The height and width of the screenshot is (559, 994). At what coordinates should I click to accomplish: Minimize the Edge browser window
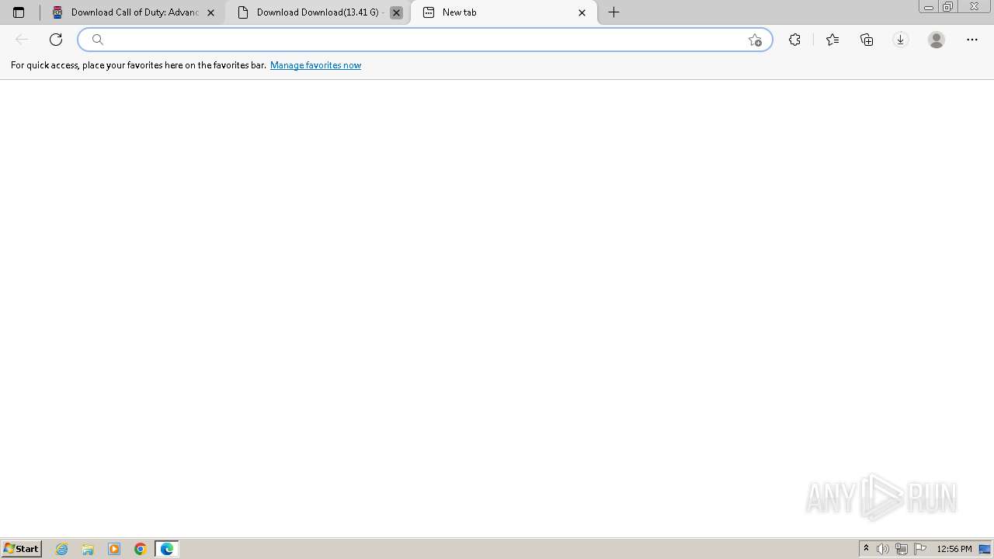(929, 7)
